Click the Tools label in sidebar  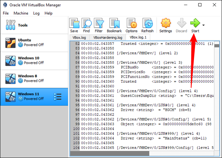23,25
